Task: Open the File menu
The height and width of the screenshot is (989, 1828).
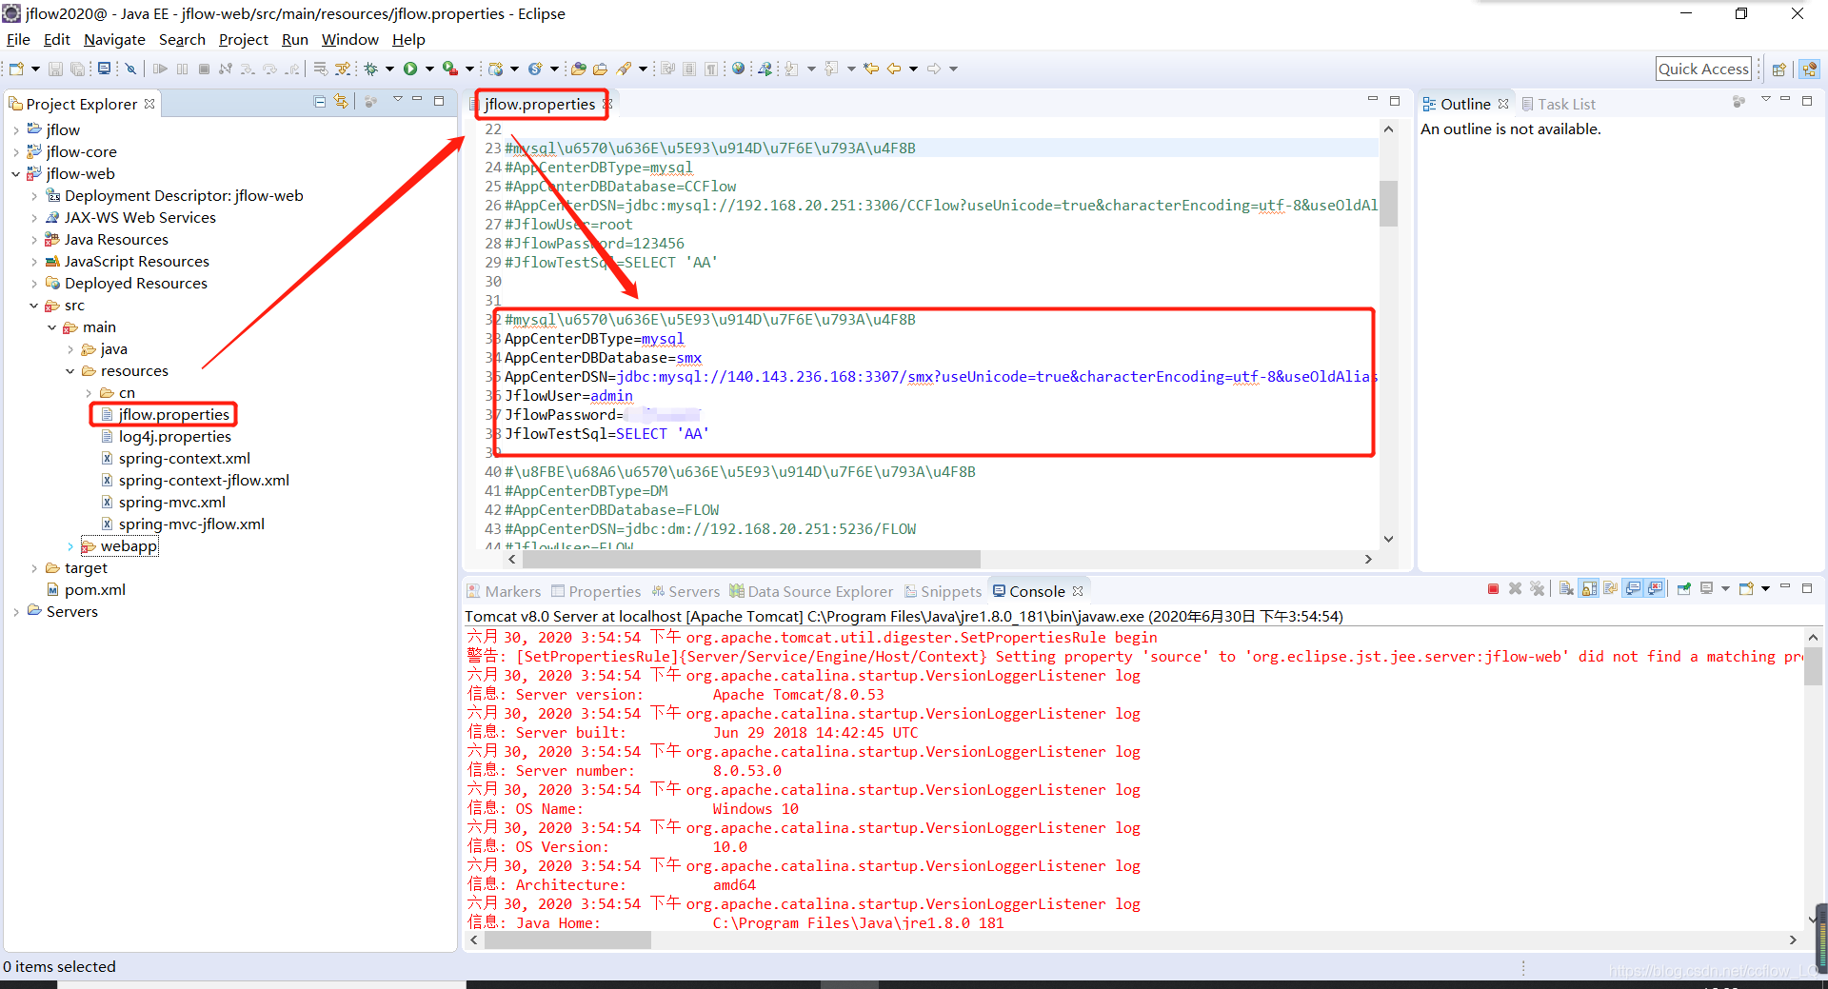Action: pyautogui.click(x=18, y=40)
